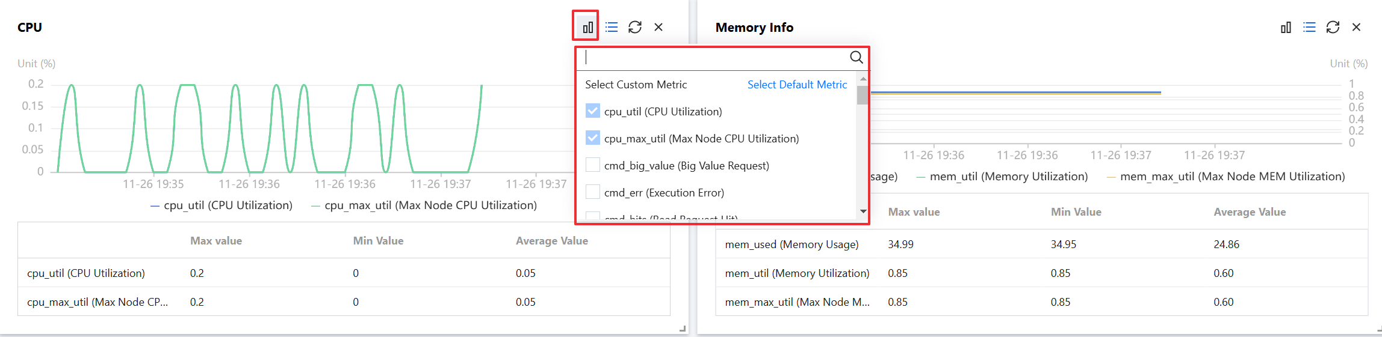
Task: Click the Memory Info list view icon
Action: coord(1309,27)
